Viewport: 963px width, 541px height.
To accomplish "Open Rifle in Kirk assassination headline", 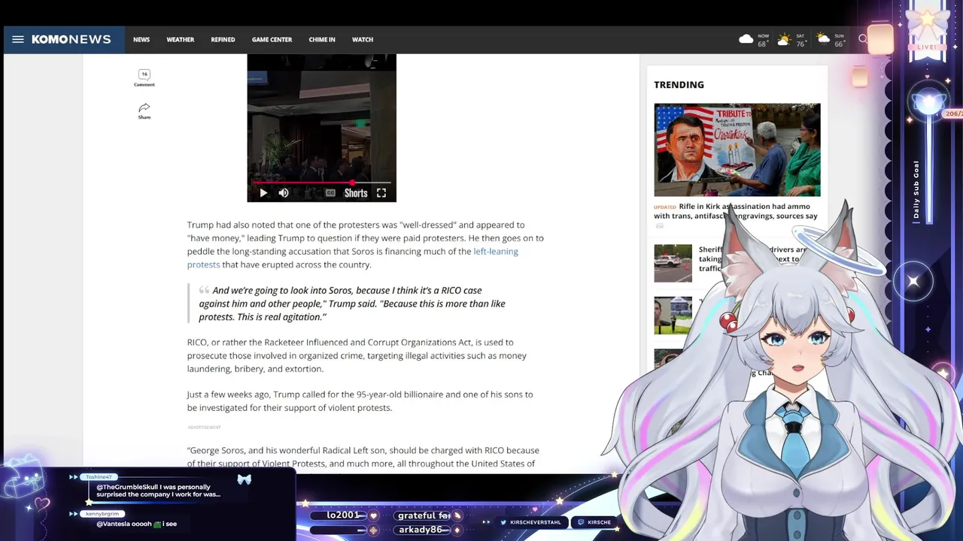I will click(736, 211).
